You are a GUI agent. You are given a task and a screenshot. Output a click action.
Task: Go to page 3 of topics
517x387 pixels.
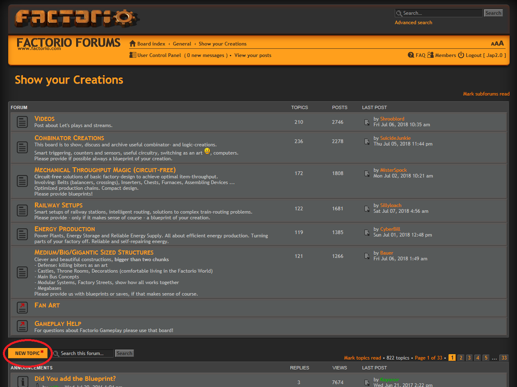click(x=469, y=358)
